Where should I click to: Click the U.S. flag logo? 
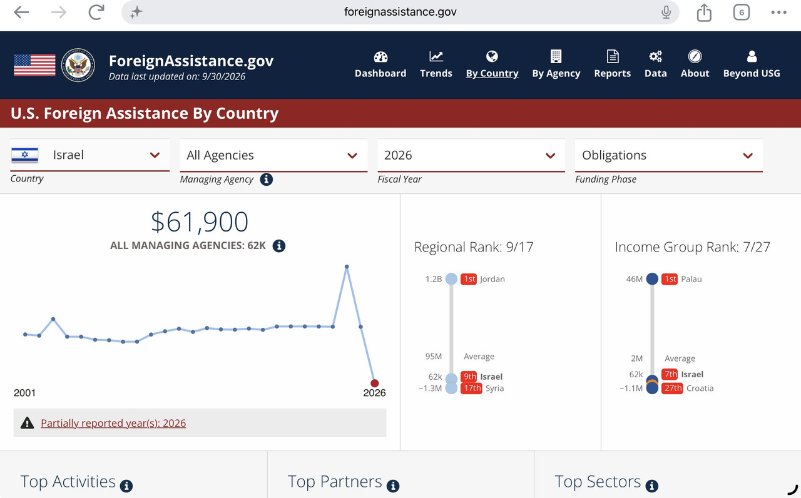point(34,65)
